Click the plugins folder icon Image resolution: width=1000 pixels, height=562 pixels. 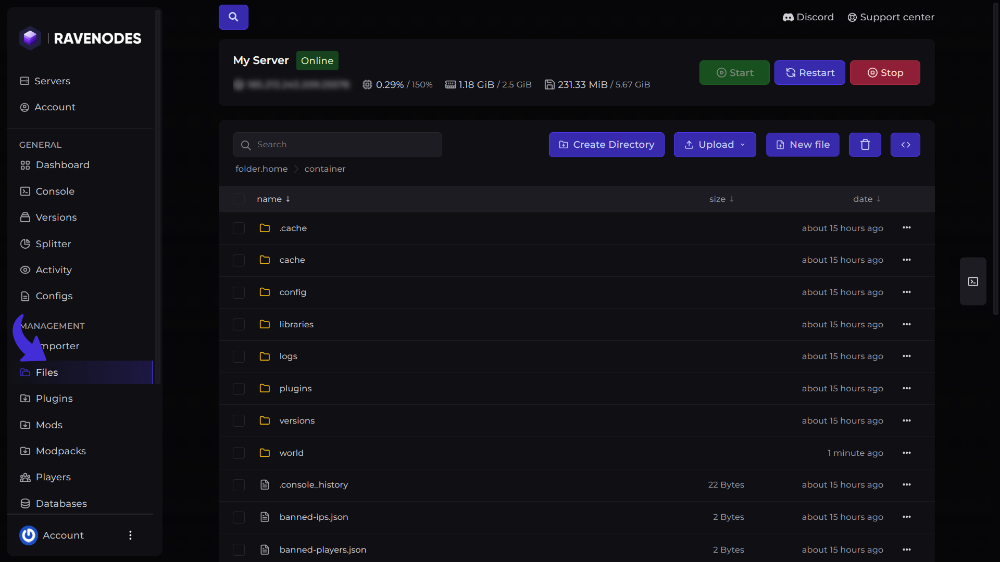(x=265, y=388)
